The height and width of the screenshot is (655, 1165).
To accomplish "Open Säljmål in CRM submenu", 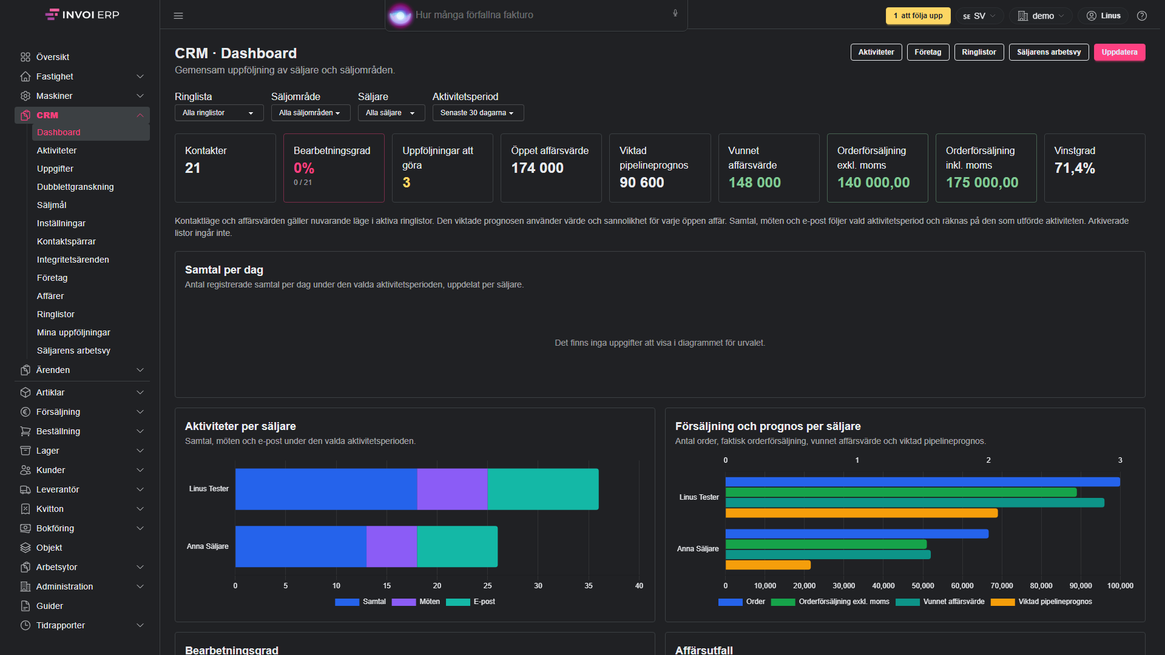I will click(x=52, y=205).
